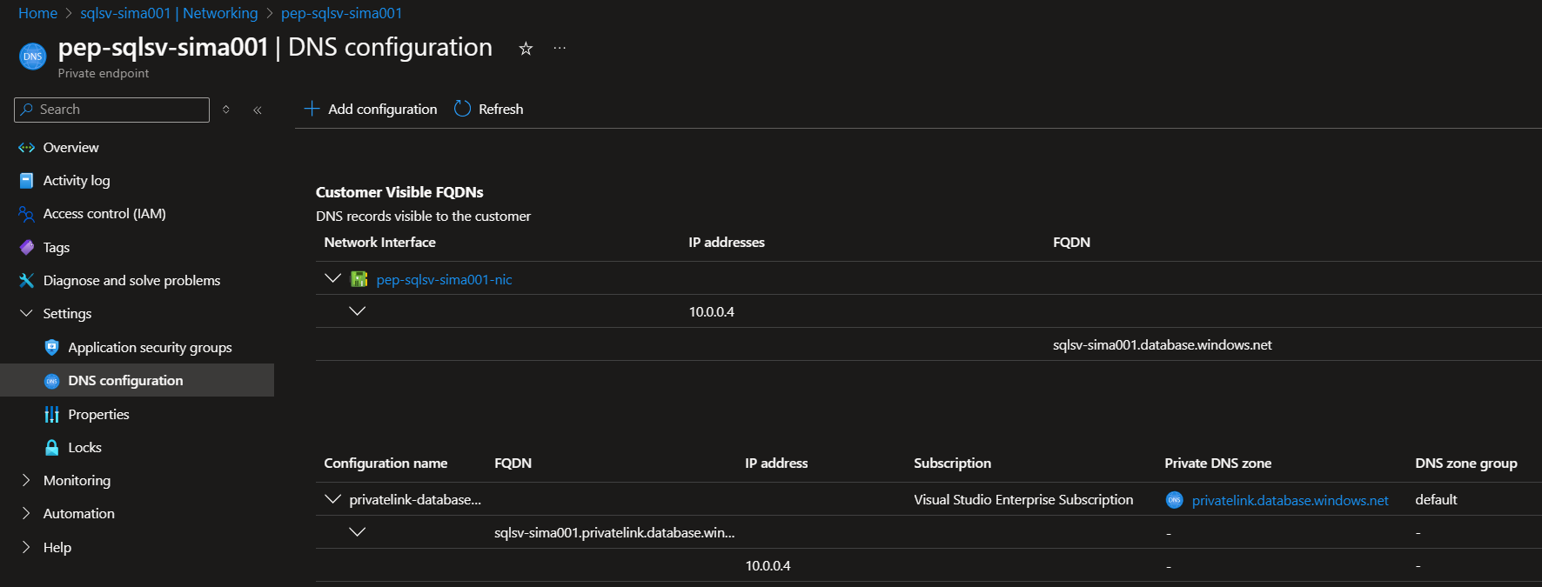
Task: Open Access control (IAM) page
Action: coord(104,213)
